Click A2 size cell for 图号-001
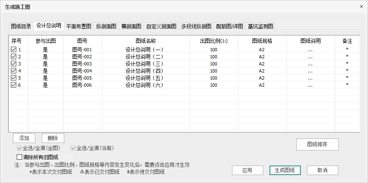Image resolution: width=368 pixels, height=183 pixels. [x=262, y=50]
